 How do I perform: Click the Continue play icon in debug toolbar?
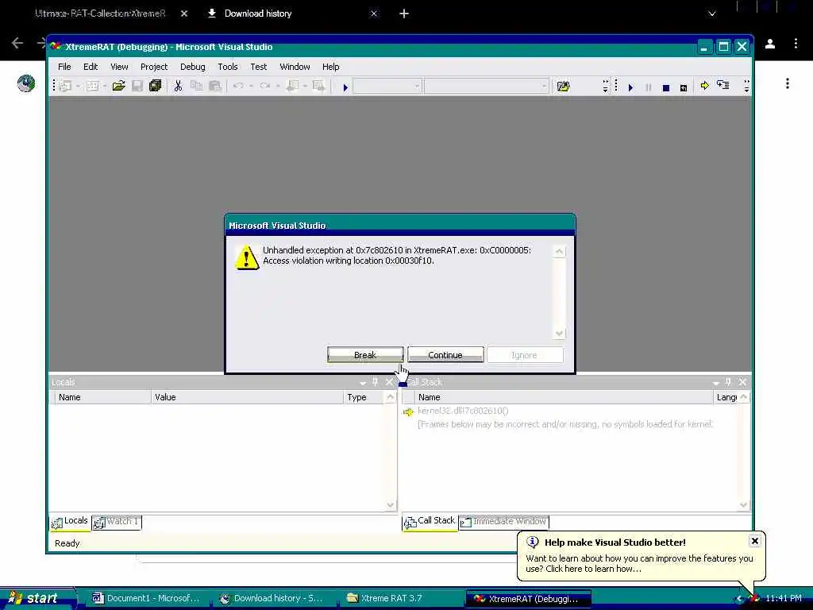click(x=630, y=87)
